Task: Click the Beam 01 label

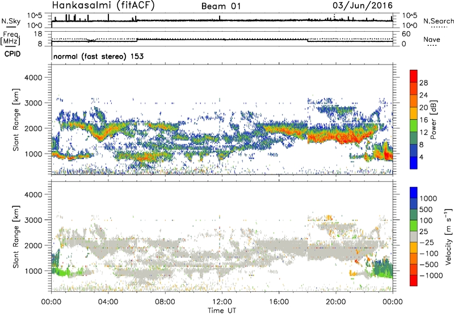Action: pyautogui.click(x=221, y=6)
